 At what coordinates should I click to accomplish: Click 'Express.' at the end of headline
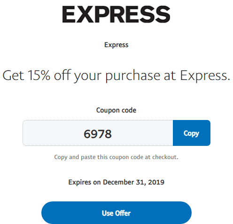coord(205,76)
